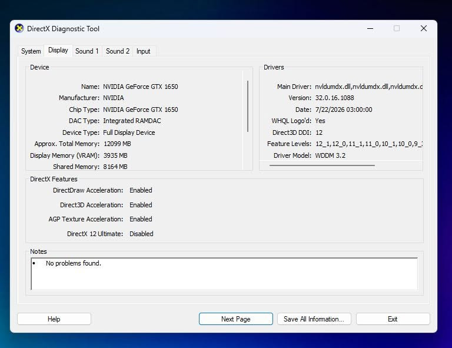The image size is (452, 348).
Task: Click the Direct3D DDI value 12
Action: click(319, 132)
